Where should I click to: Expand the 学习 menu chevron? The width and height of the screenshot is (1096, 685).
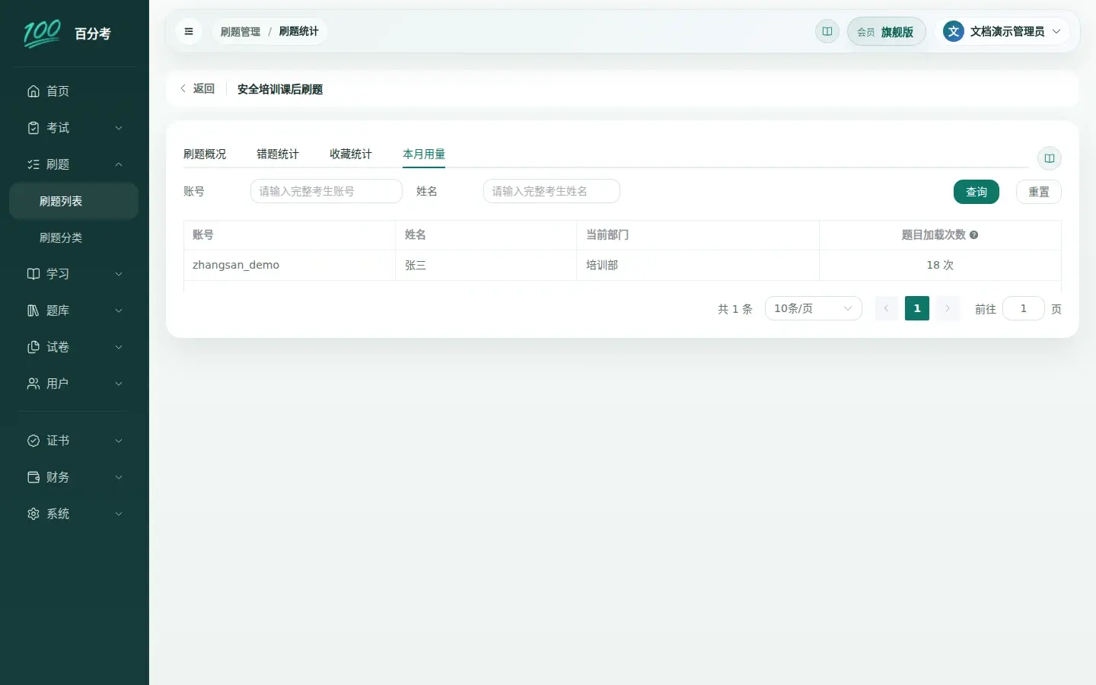point(119,274)
